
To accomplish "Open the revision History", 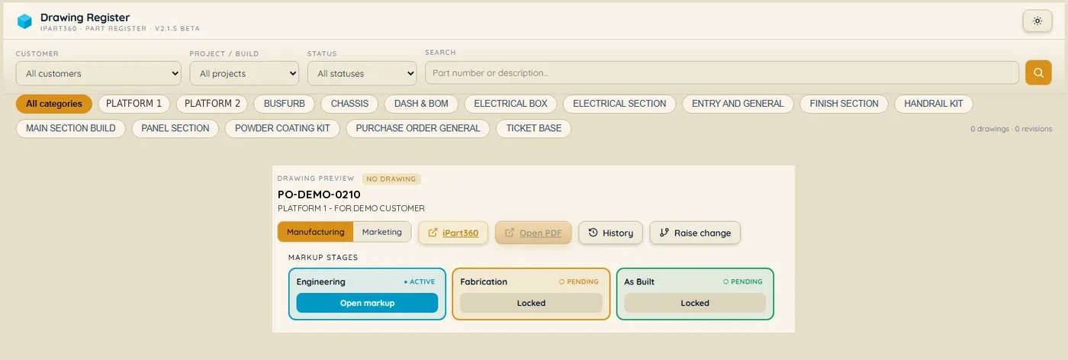I will 610,233.
